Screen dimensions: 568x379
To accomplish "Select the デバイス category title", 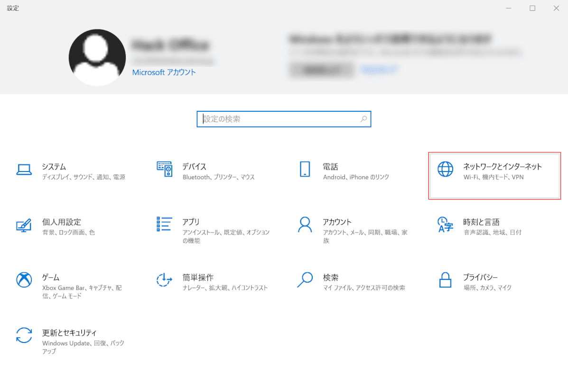I will pos(195,167).
